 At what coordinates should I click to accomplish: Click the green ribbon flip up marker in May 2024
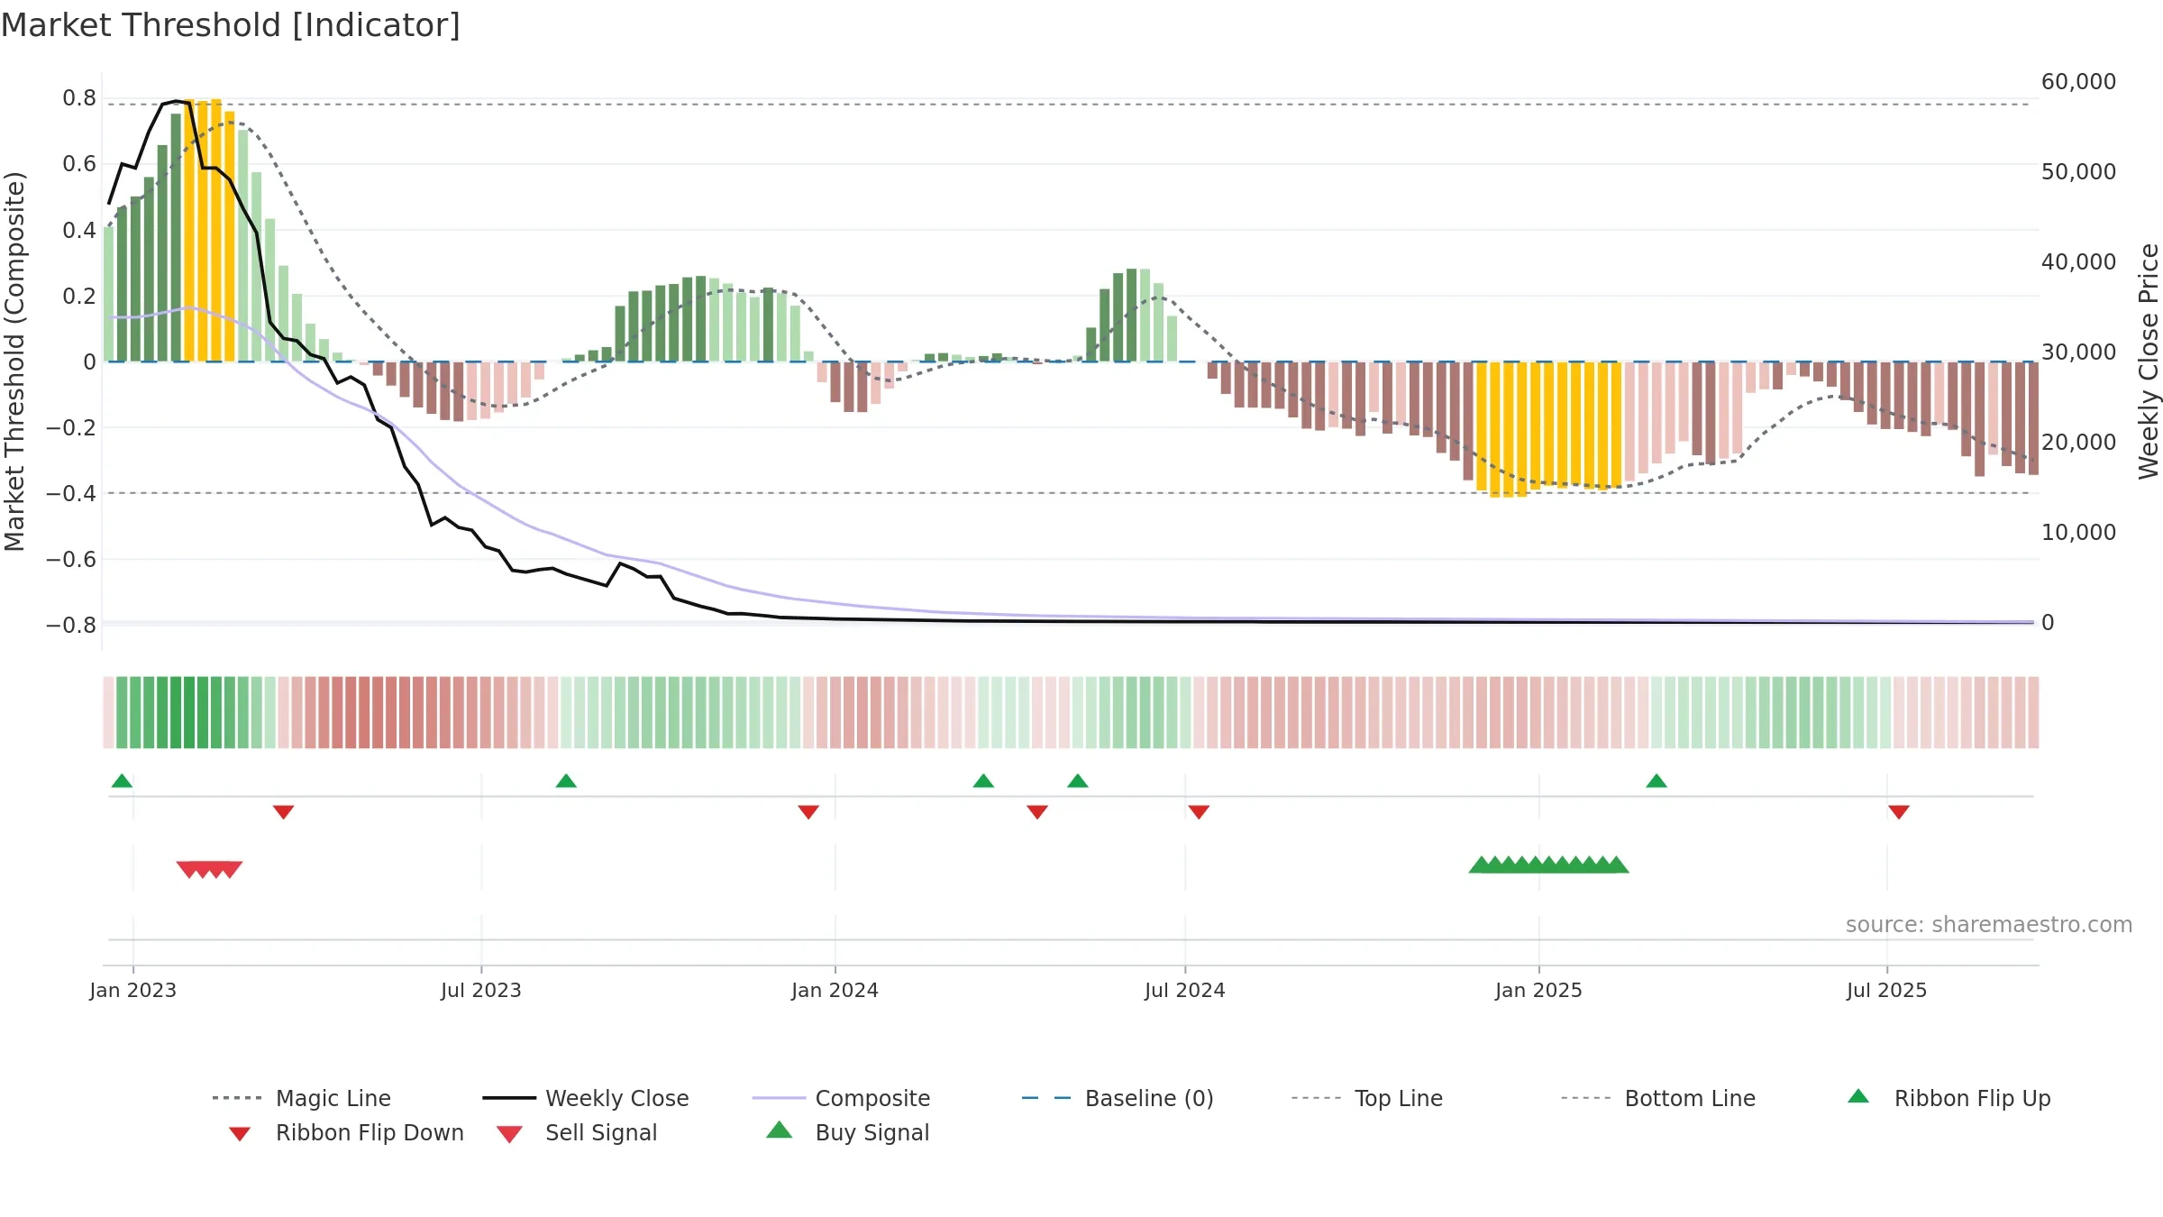[1078, 781]
